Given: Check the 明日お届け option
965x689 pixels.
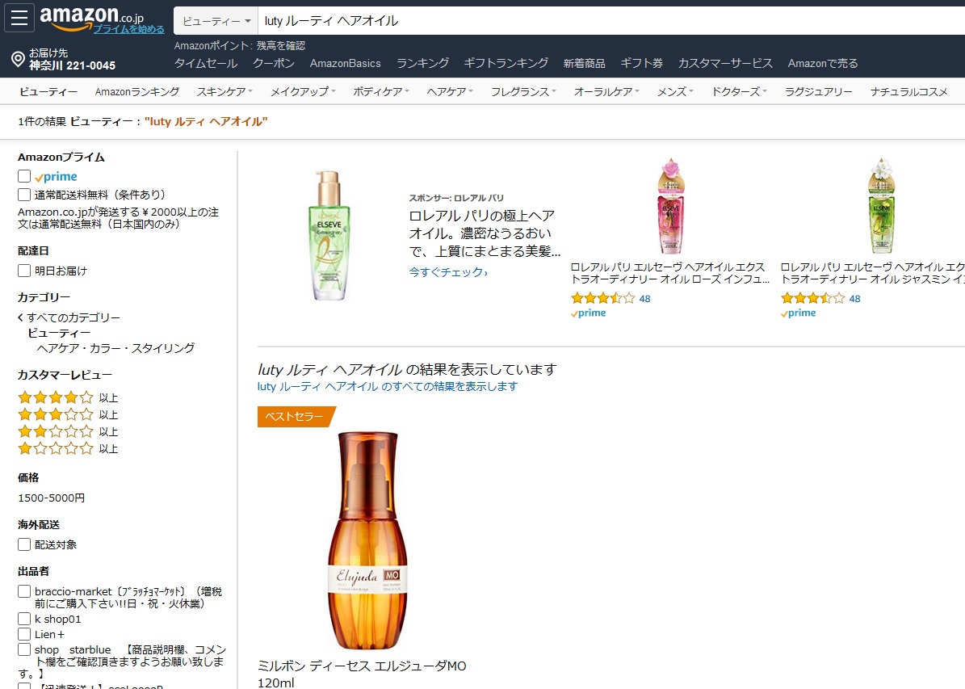Looking at the screenshot, I should pos(24,271).
